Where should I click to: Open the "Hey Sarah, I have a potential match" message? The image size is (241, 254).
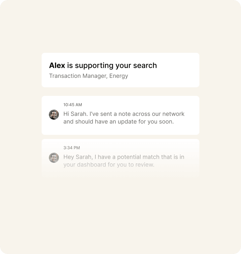pos(124,157)
